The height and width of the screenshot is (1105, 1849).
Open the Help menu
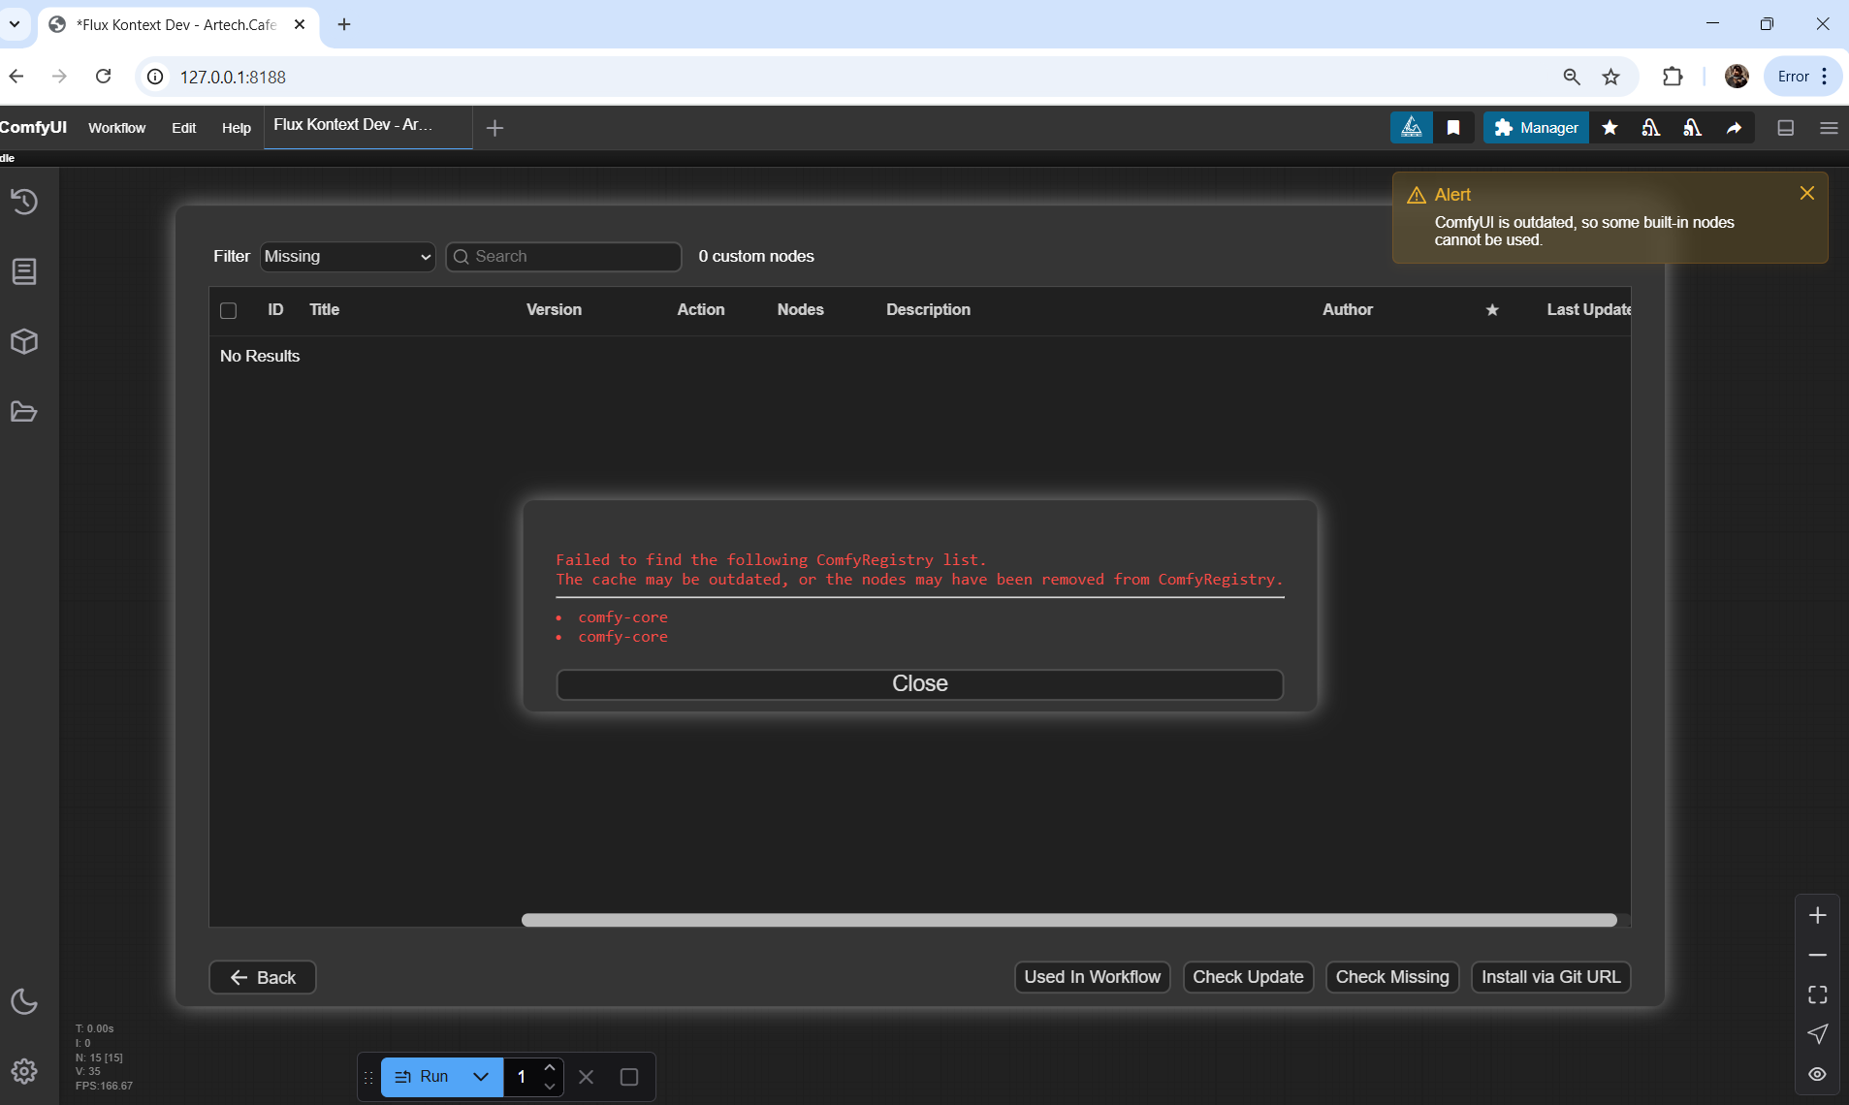click(x=236, y=128)
